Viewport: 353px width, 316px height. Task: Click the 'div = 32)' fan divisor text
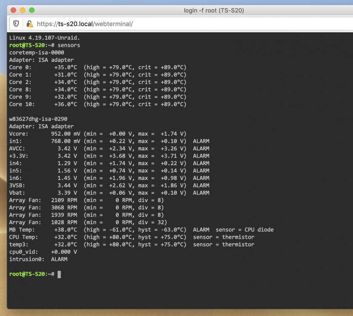coord(153,222)
